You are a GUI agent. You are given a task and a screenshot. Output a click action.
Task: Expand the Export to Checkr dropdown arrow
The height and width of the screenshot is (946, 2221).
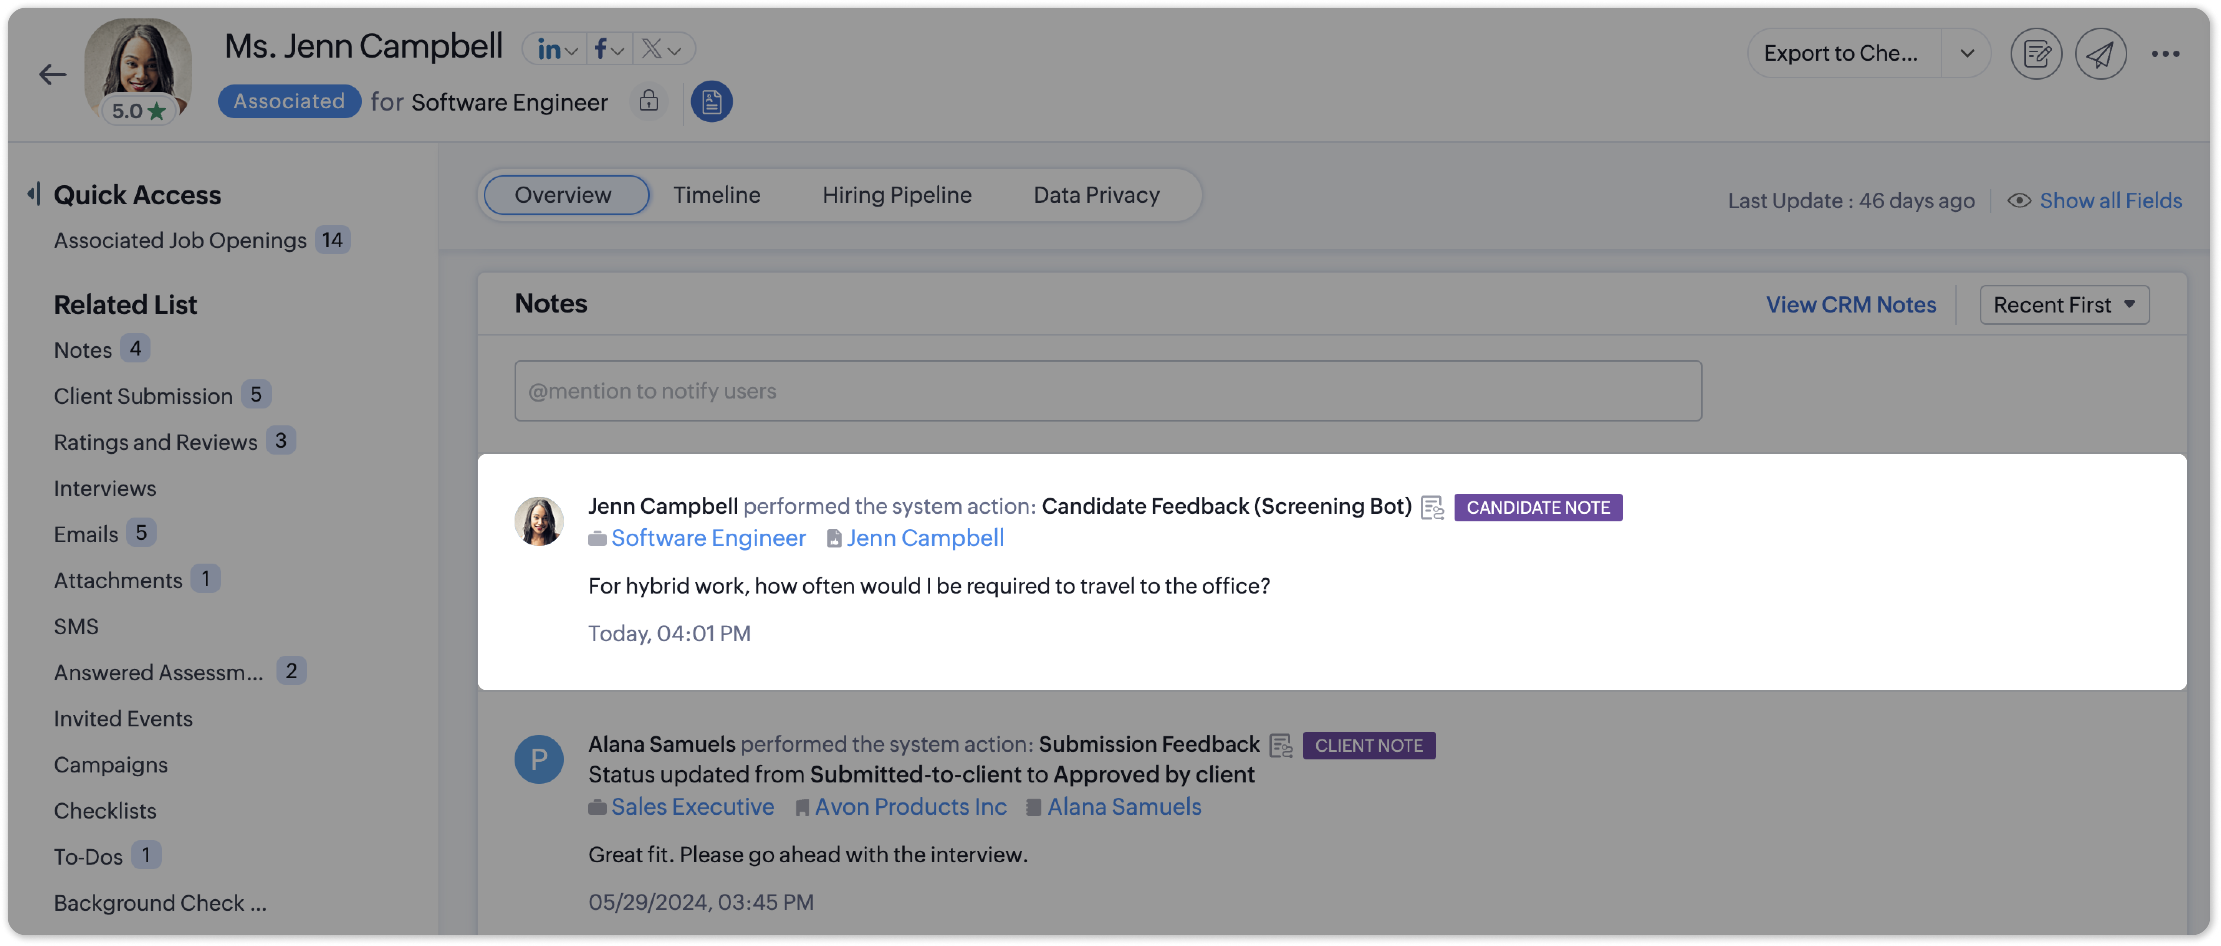(1967, 53)
